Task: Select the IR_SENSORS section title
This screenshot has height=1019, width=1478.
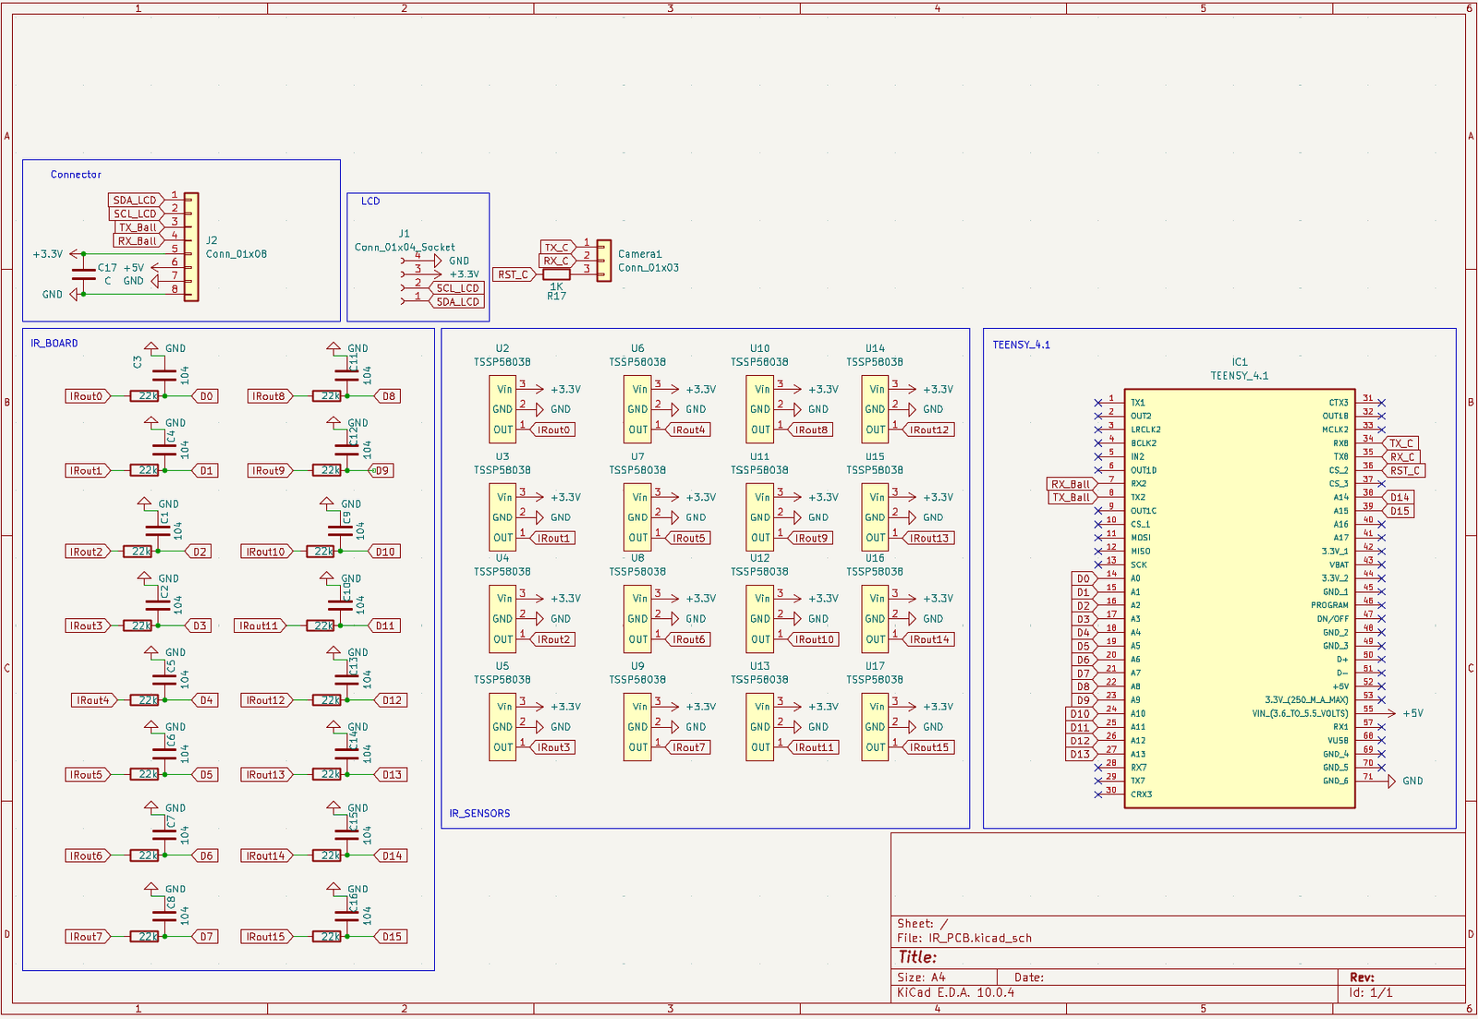Action: pyautogui.click(x=479, y=814)
